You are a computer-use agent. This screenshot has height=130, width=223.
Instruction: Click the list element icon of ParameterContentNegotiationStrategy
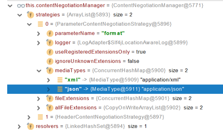[40, 24]
